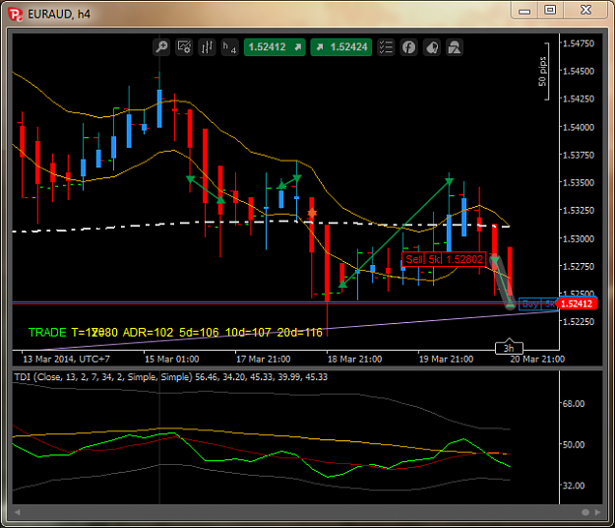This screenshot has height=528, width=615.
Task: Click the scrollbar left arrow
Action: (18, 512)
